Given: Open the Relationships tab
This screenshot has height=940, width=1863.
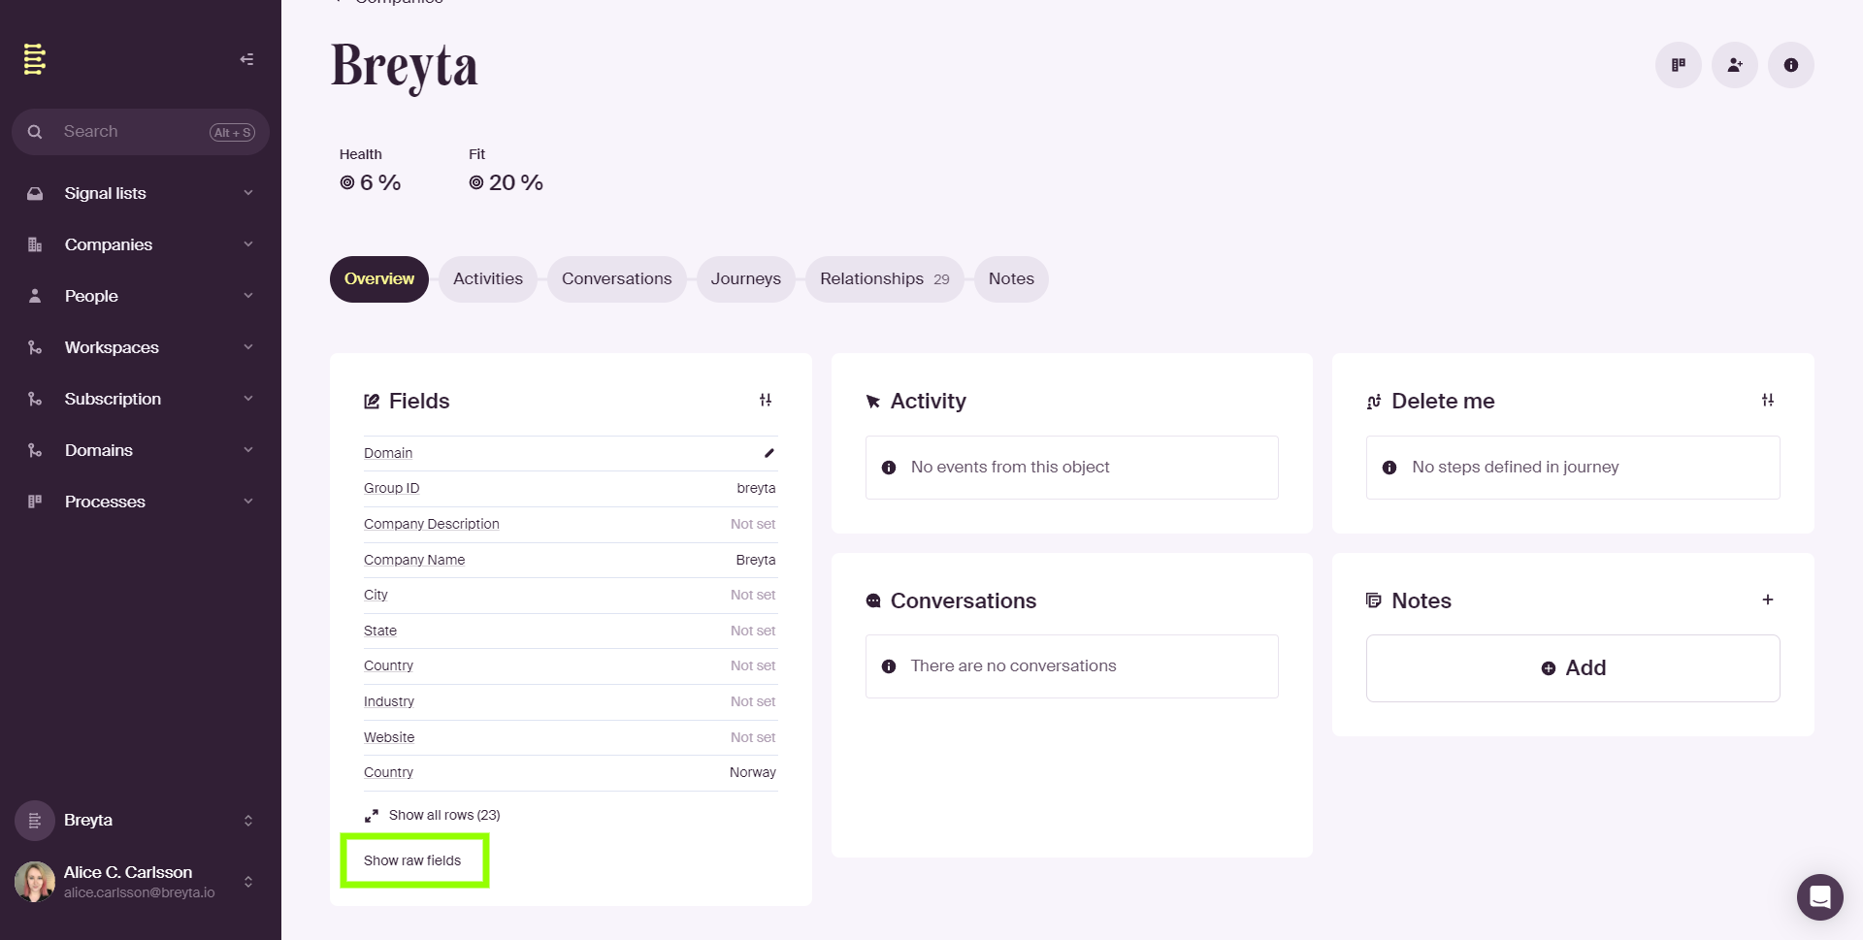Looking at the screenshot, I should tap(885, 279).
